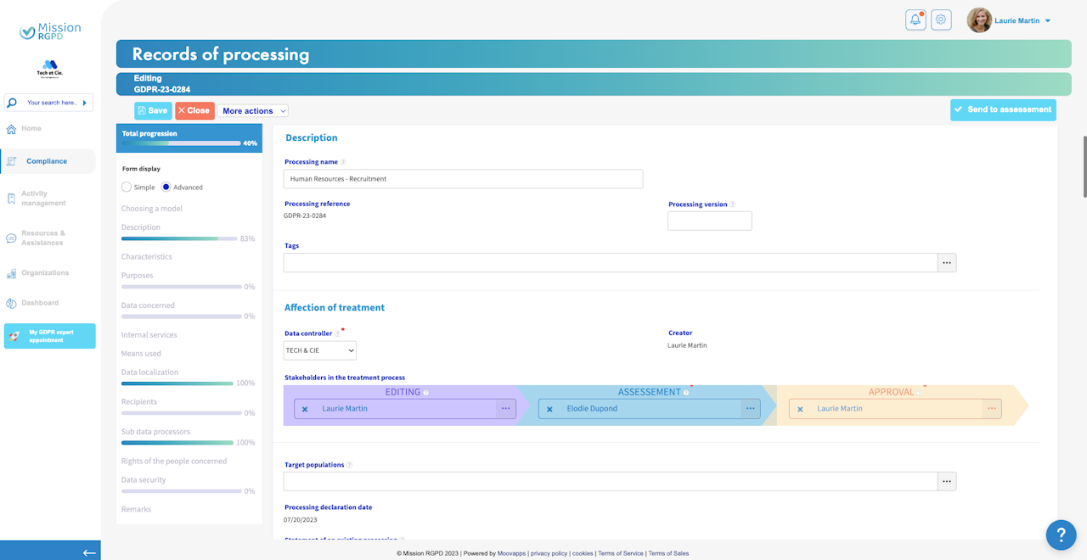
Task: Click the Send to assessment button
Action: click(1003, 109)
